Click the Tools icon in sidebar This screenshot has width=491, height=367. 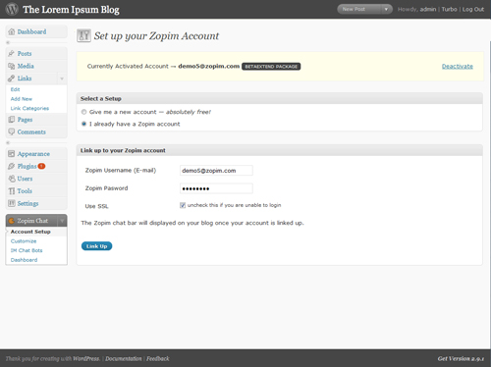(12, 191)
